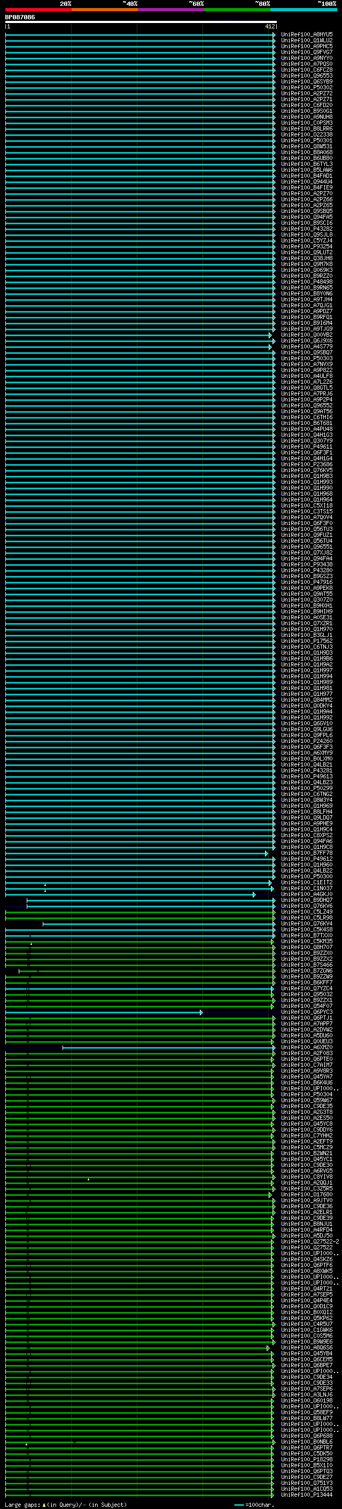Select hit label UniRef100_P50302

307,87
